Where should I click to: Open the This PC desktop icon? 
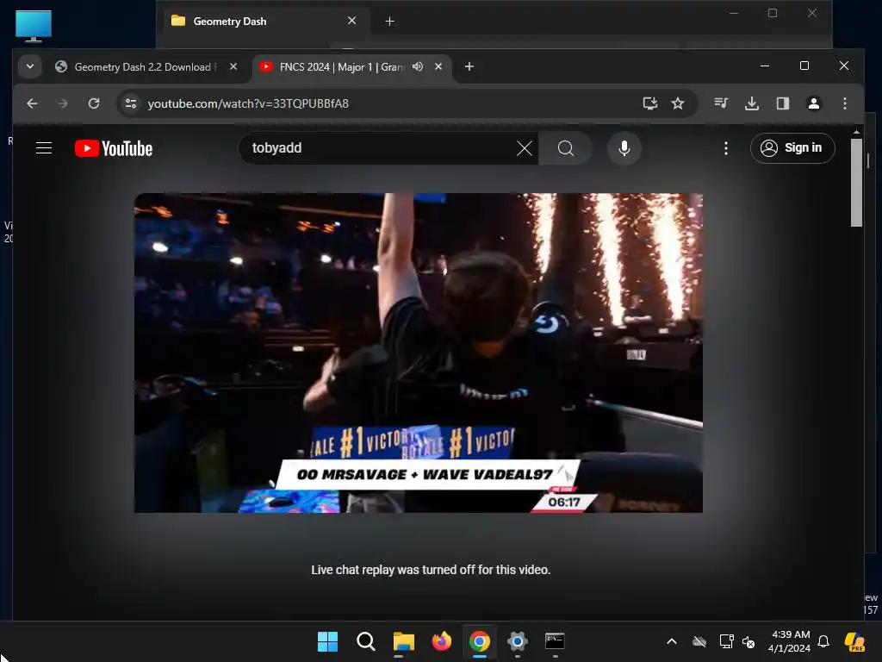[x=34, y=26]
